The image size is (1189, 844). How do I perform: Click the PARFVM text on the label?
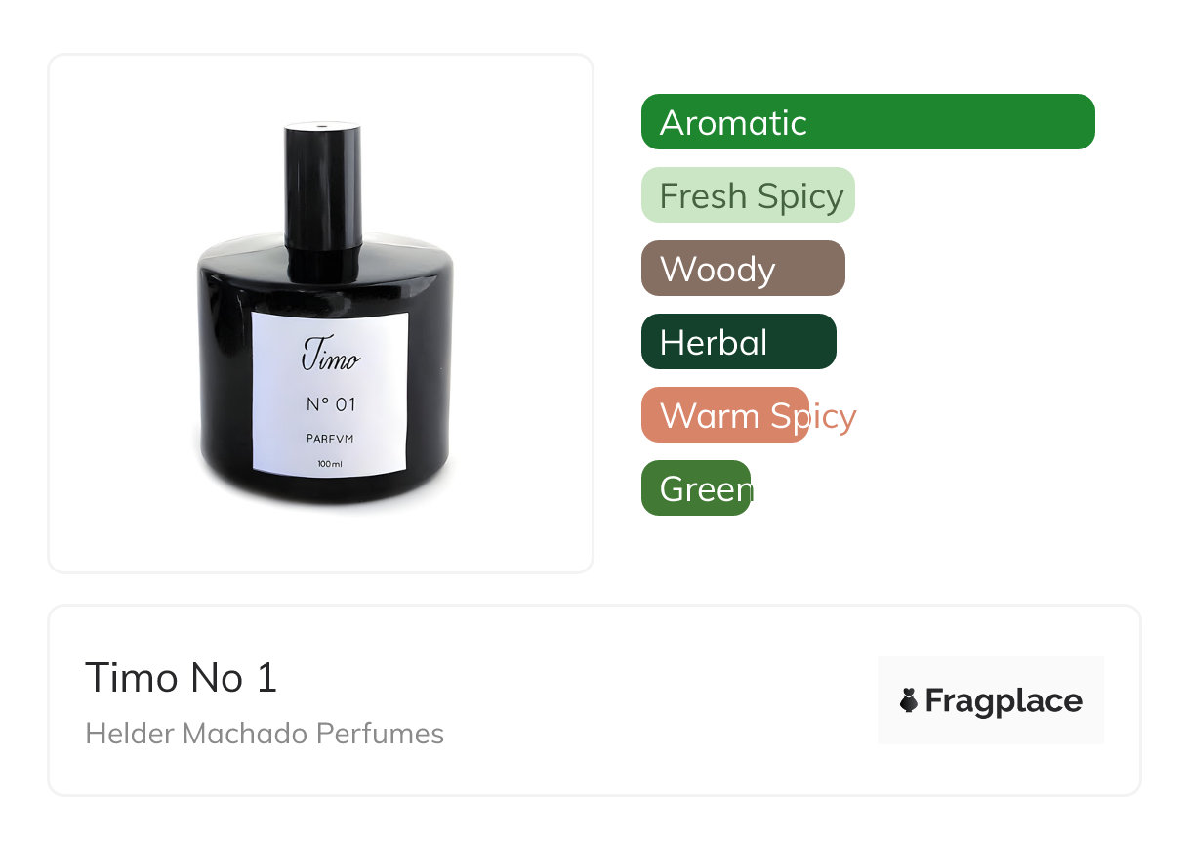pos(330,439)
